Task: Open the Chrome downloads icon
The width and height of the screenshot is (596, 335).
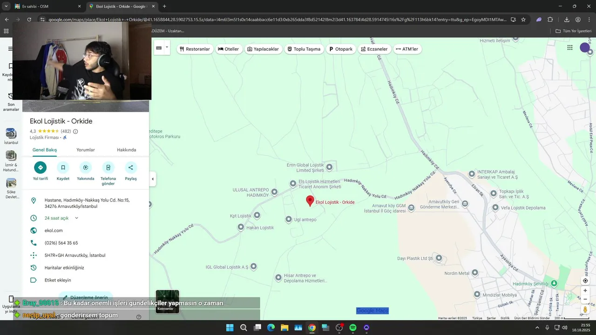Action: pos(567,20)
